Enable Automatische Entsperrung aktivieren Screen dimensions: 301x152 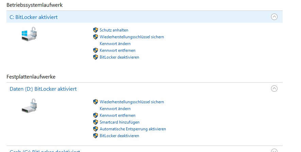tap(133, 129)
